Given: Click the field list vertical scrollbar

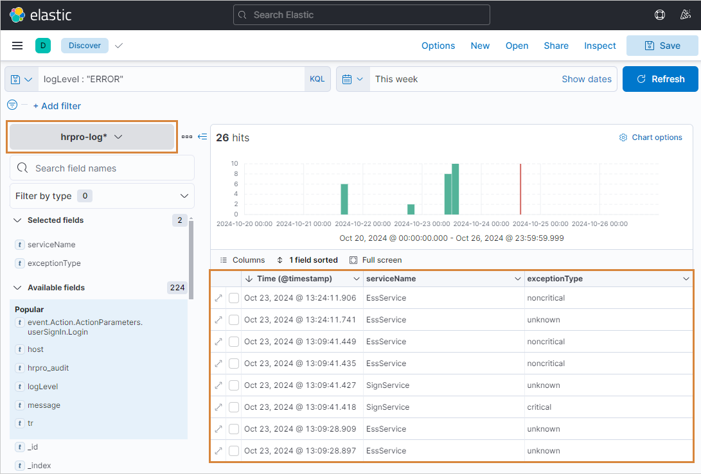Looking at the screenshot, I should tap(191, 259).
